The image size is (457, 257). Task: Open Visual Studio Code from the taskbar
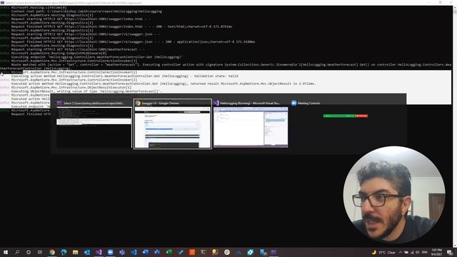pyautogui.click(x=134, y=252)
